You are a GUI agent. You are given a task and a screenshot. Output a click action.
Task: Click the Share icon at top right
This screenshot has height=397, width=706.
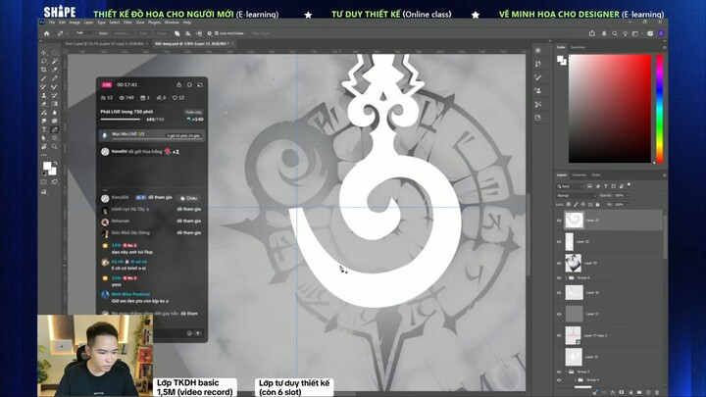coord(592,33)
